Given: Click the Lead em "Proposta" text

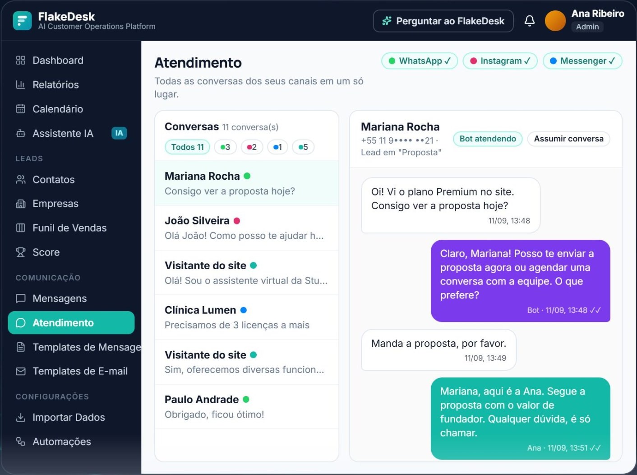Looking at the screenshot, I should (x=401, y=153).
